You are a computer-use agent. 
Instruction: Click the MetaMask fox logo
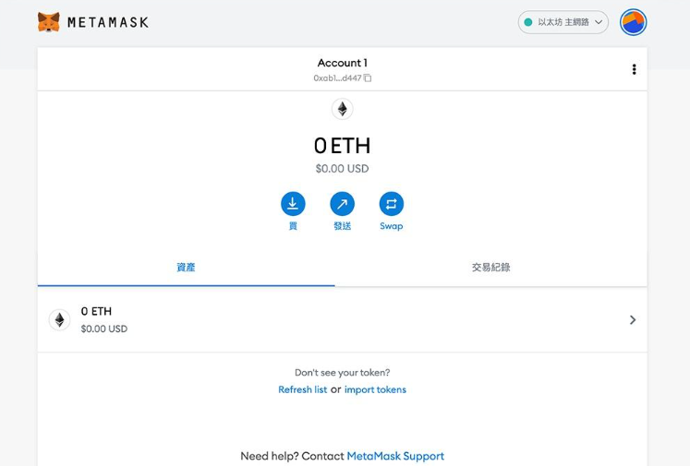click(48, 22)
